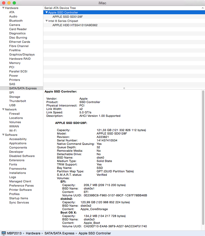The height and width of the screenshot is (236, 205).
Task: Open Disabled Software section
Action: 22,156
